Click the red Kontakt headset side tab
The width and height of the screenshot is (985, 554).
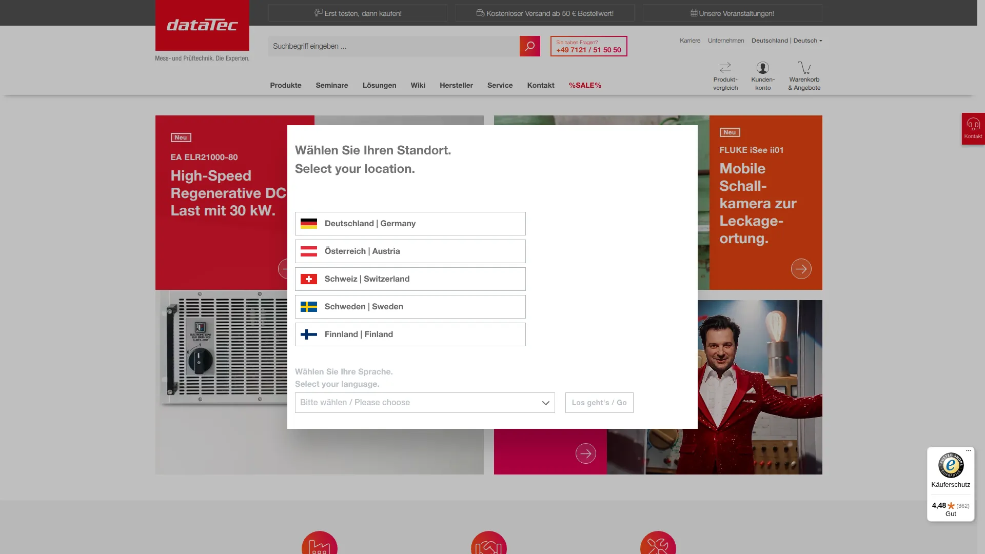[x=973, y=129]
